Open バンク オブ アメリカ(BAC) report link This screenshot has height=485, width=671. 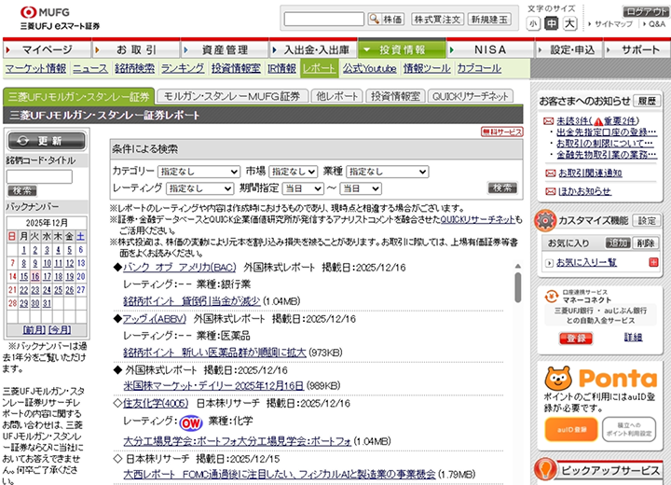[180, 267]
